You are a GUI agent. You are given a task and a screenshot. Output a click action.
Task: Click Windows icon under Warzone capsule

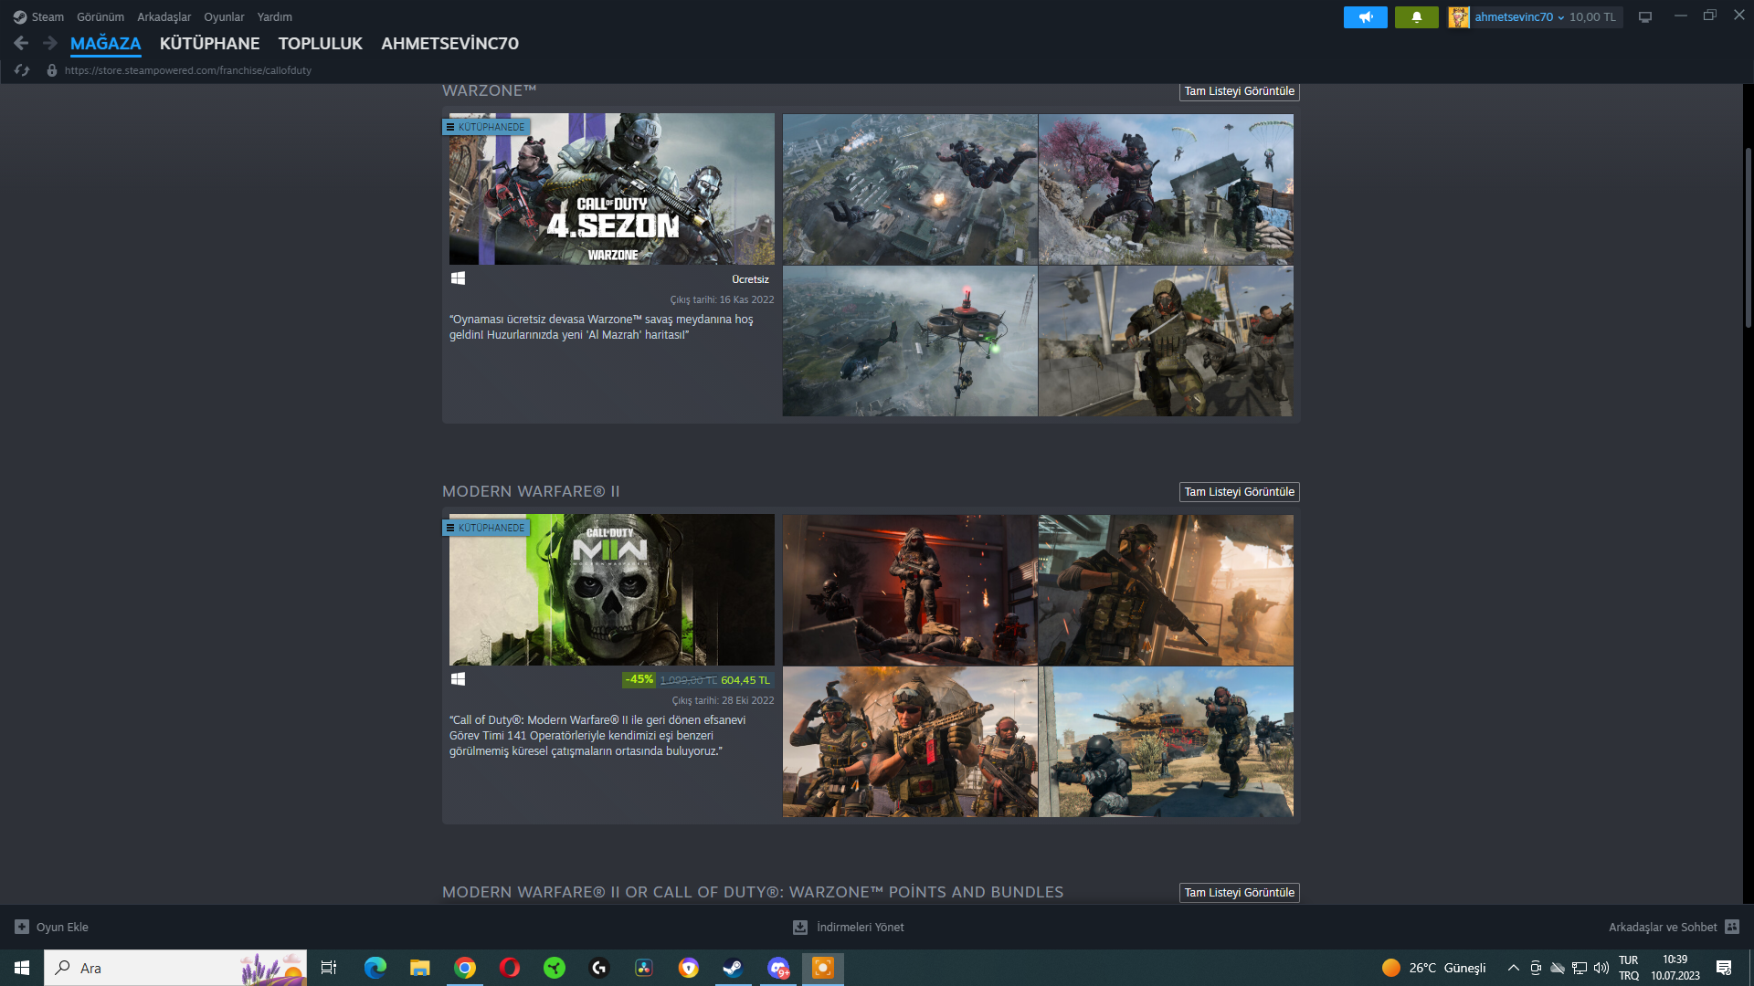459,278
